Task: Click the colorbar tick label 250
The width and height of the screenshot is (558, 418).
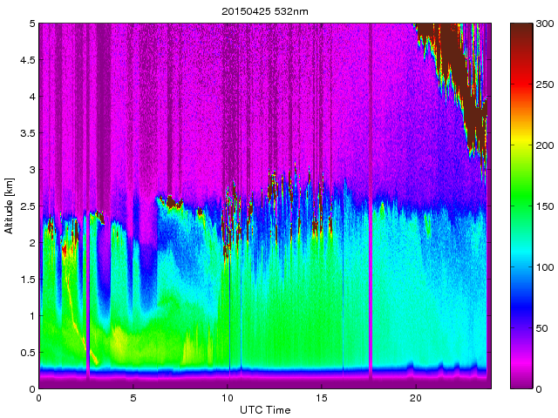Action: tap(545, 84)
